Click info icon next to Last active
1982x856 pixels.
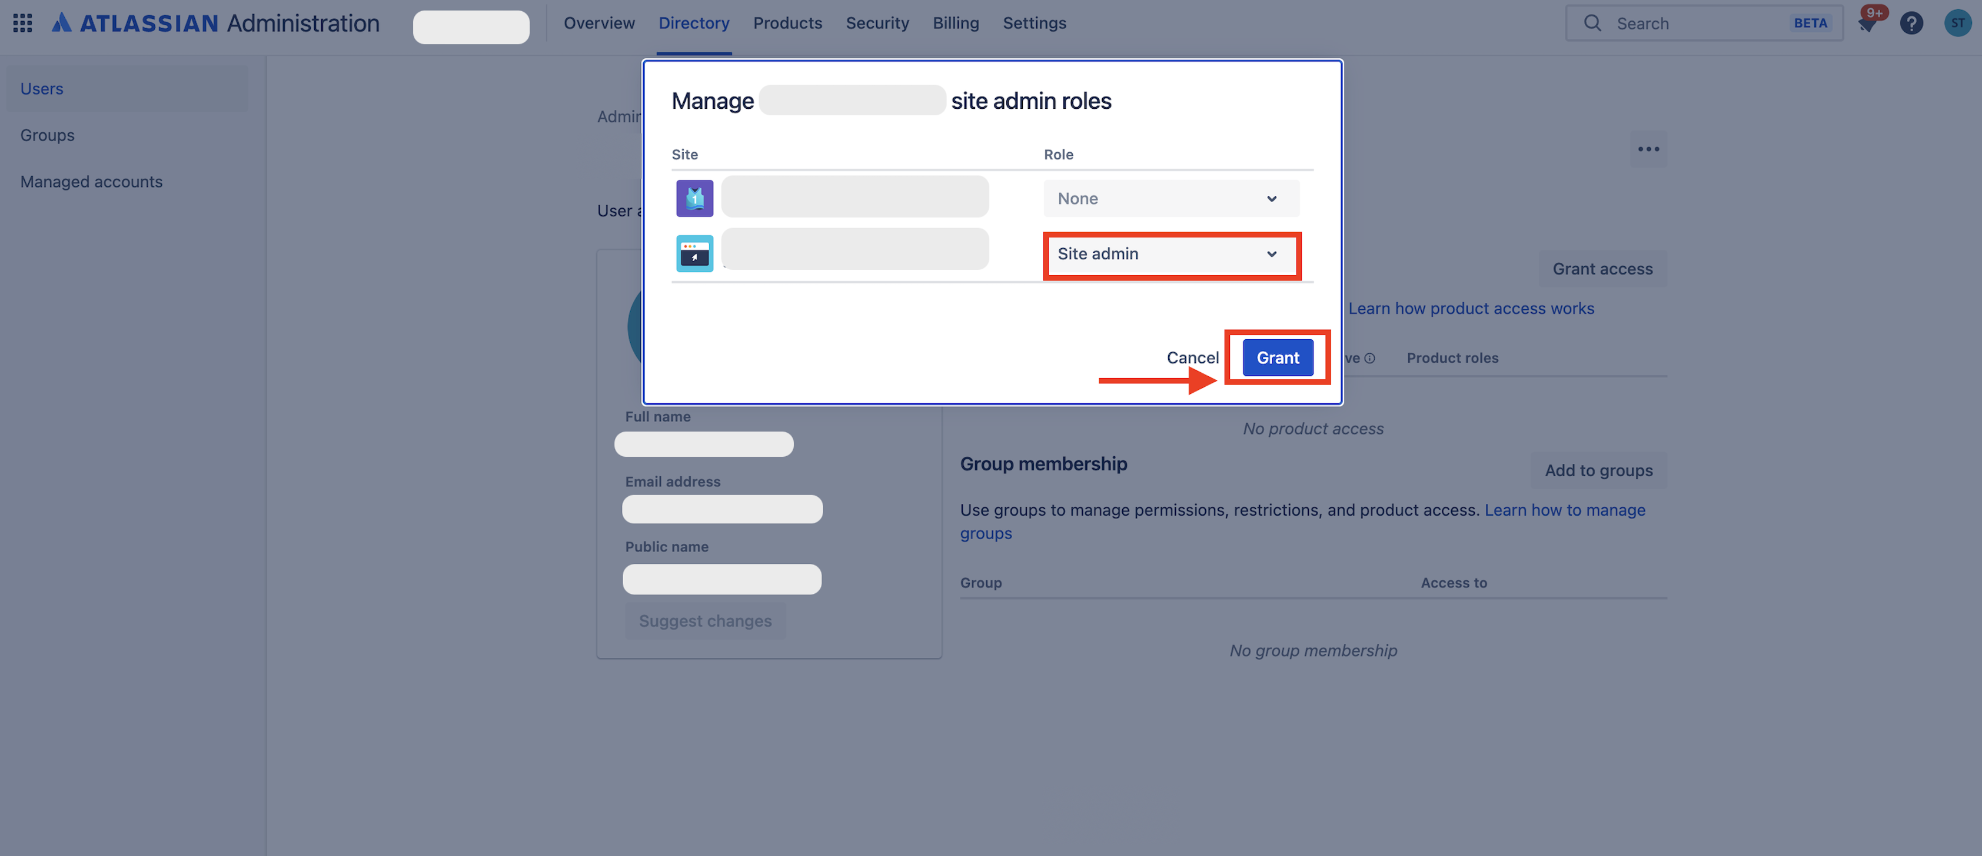point(1369,358)
